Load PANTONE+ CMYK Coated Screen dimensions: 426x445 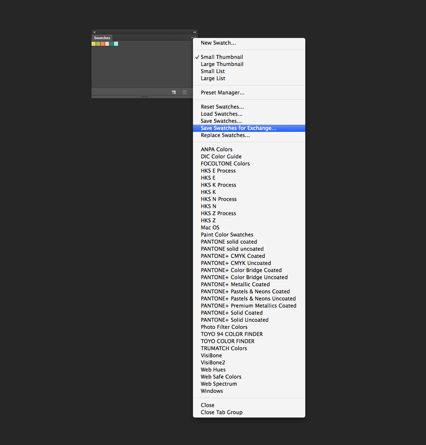249,256
